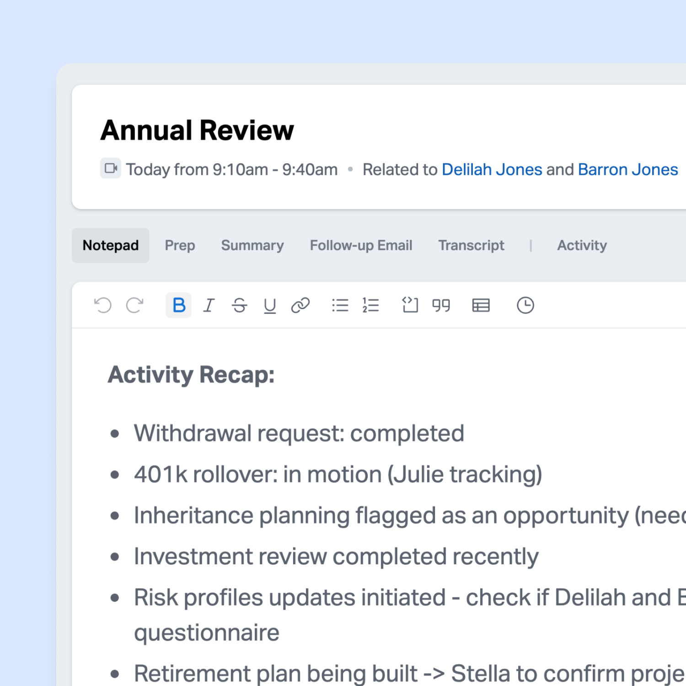Image resolution: width=686 pixels, height=686 pixels.
Task: Open Barron Jones contact link
Action: pos(627,170)
